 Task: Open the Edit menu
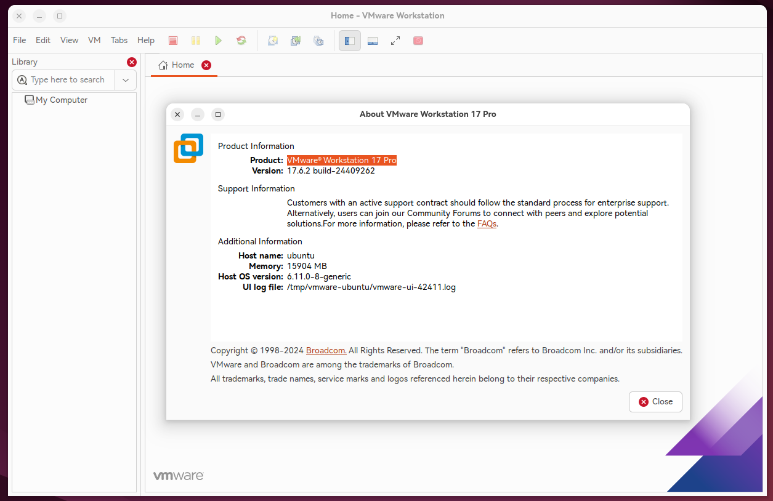coord(43,40)
